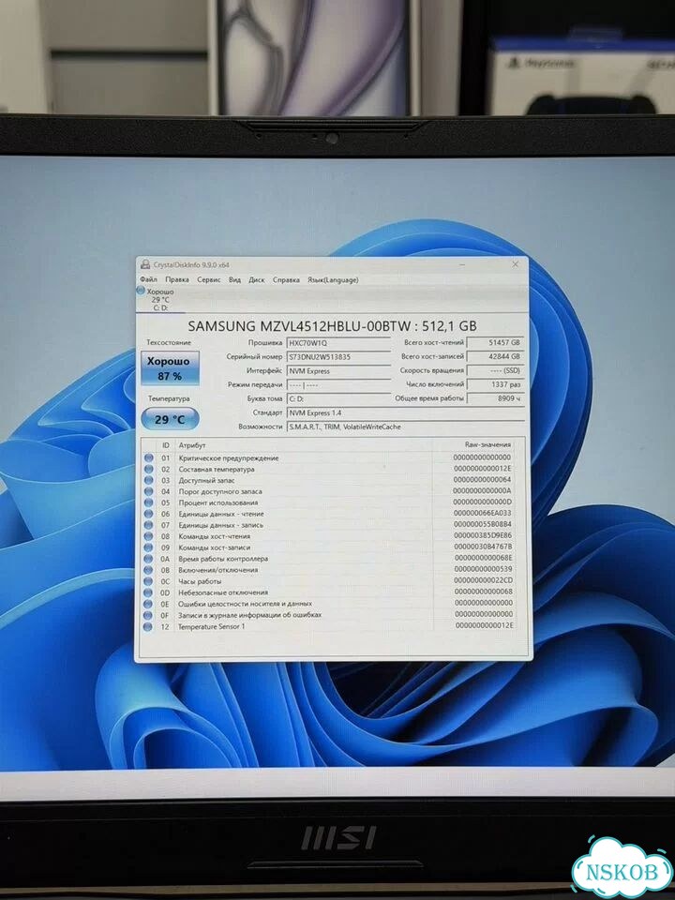The image size is (675, 900).
Task: Select the Temperature Sensor 1 attribute text
Action: (211, 627)
